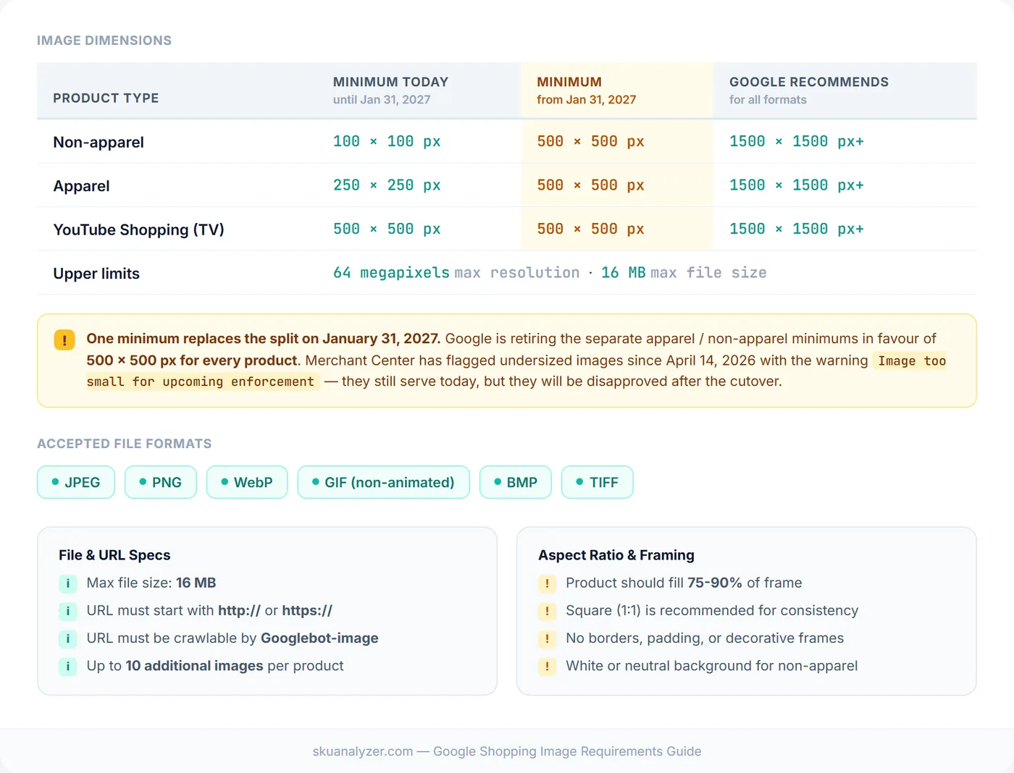Click alert icon beside Product should fill 75-90%

click(x=547, y=583)
